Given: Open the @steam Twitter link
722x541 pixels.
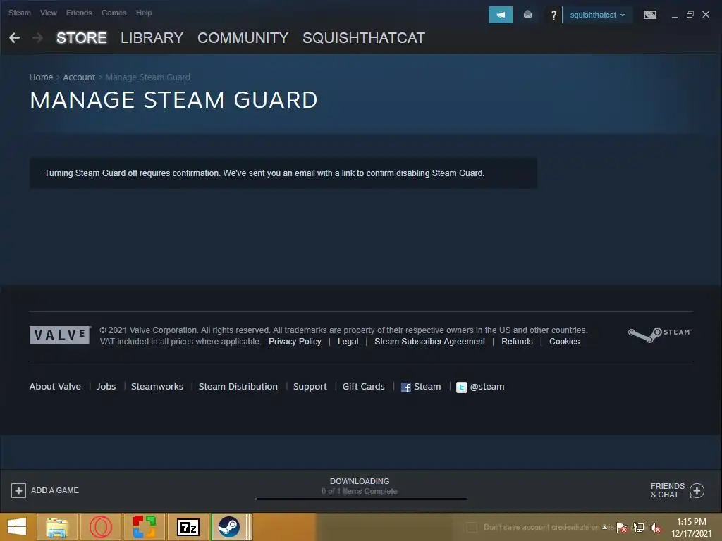Looking at the screenshot, I should click(x=480, y=387).
